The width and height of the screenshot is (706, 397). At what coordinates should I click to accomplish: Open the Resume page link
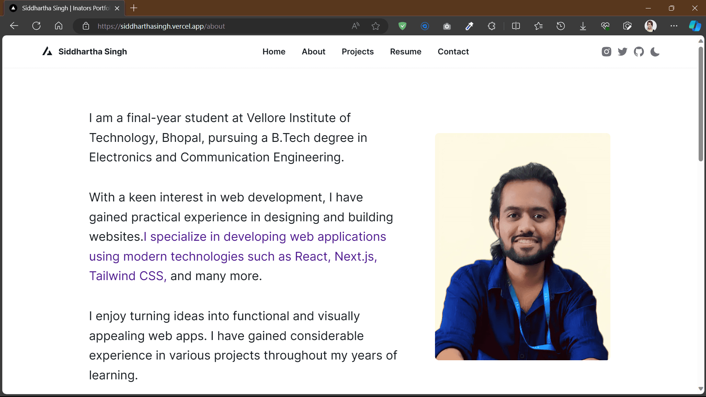click(x=406, y=51)
